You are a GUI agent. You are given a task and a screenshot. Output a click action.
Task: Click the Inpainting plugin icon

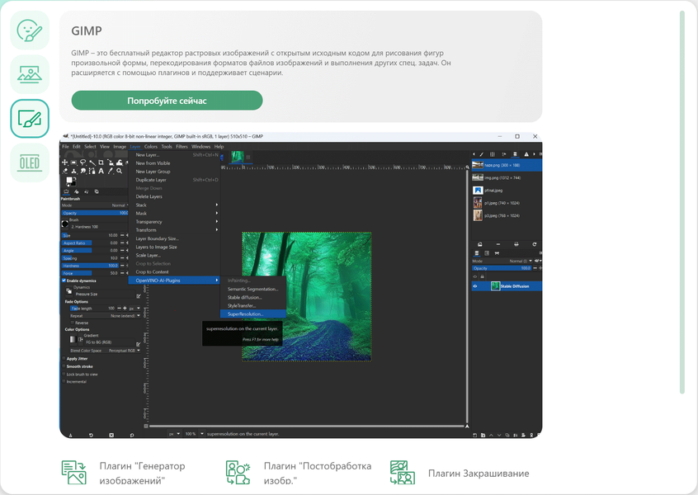(403, 473)
